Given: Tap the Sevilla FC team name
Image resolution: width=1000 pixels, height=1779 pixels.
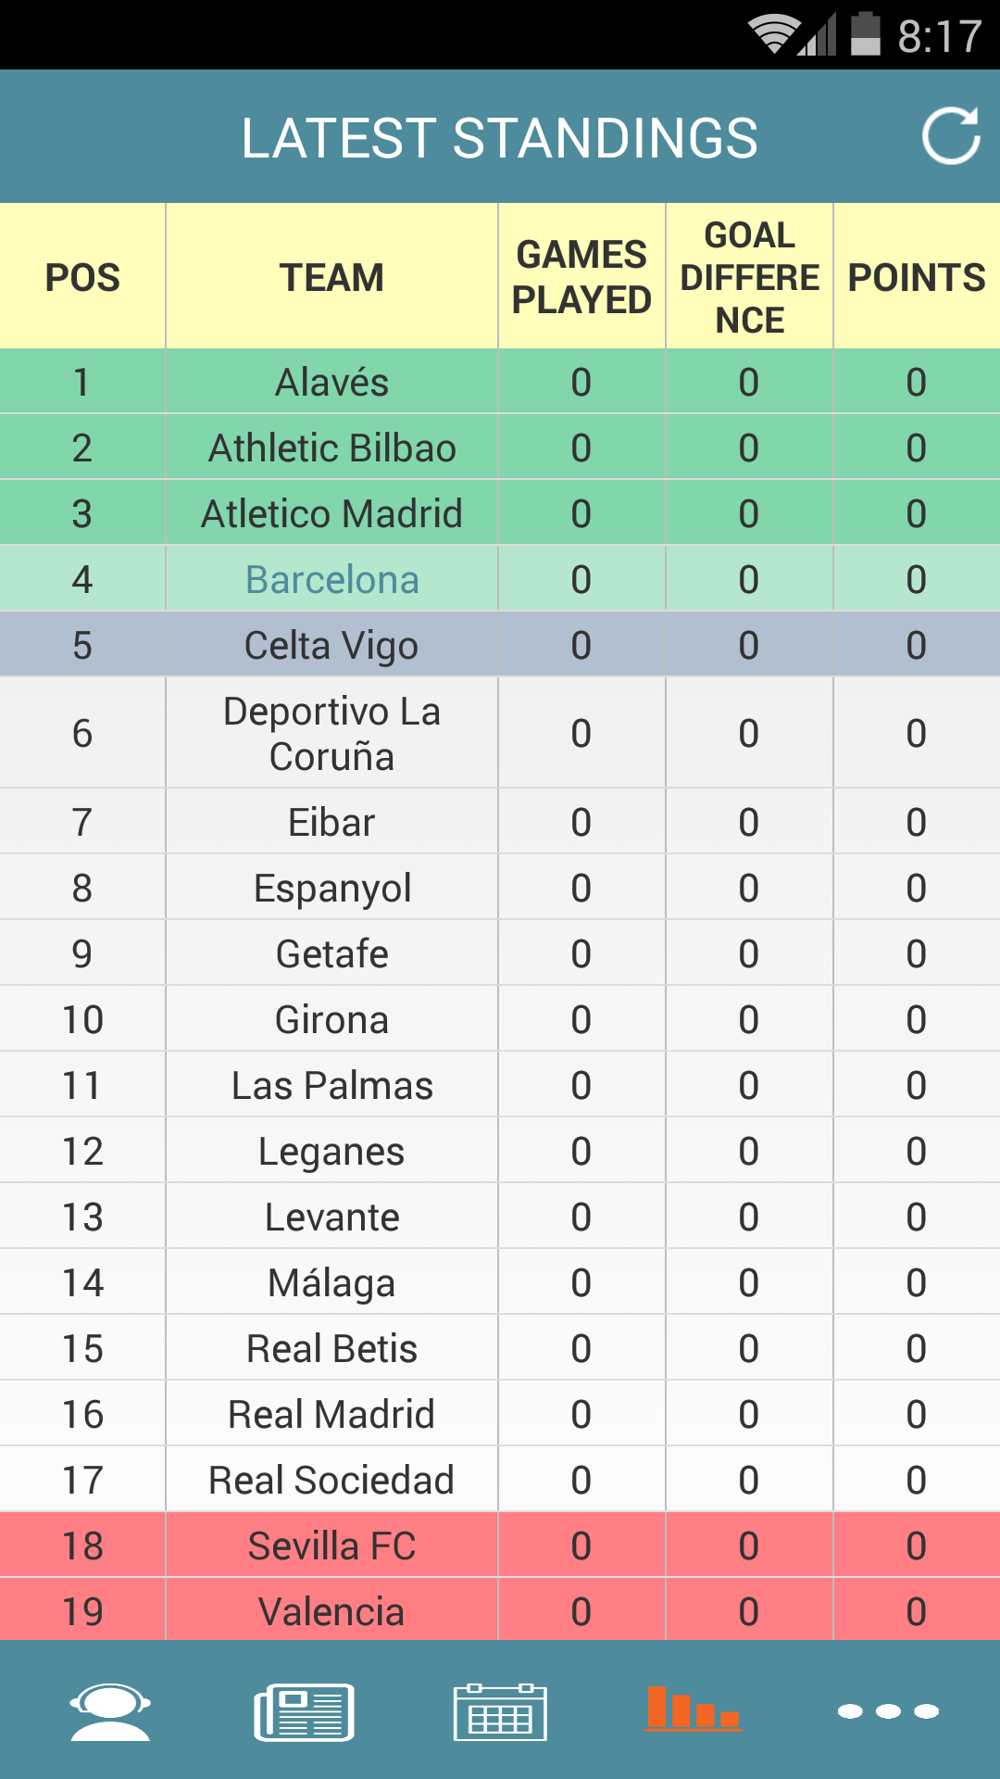Looking at the screenshot, I should pyautogui.click(x=331, y=1546).
